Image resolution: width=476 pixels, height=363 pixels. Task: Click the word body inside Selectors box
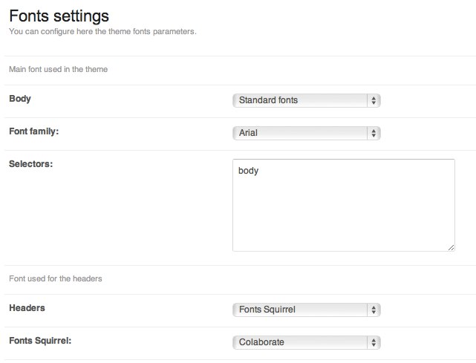(x=248, y=171)
